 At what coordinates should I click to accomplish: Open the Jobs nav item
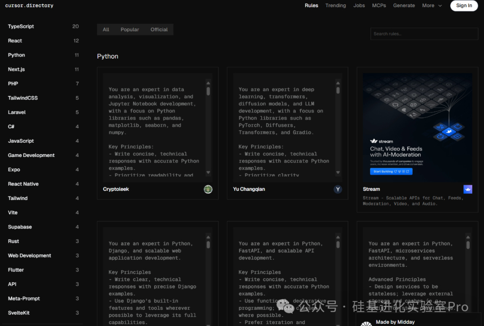(359, 5)
